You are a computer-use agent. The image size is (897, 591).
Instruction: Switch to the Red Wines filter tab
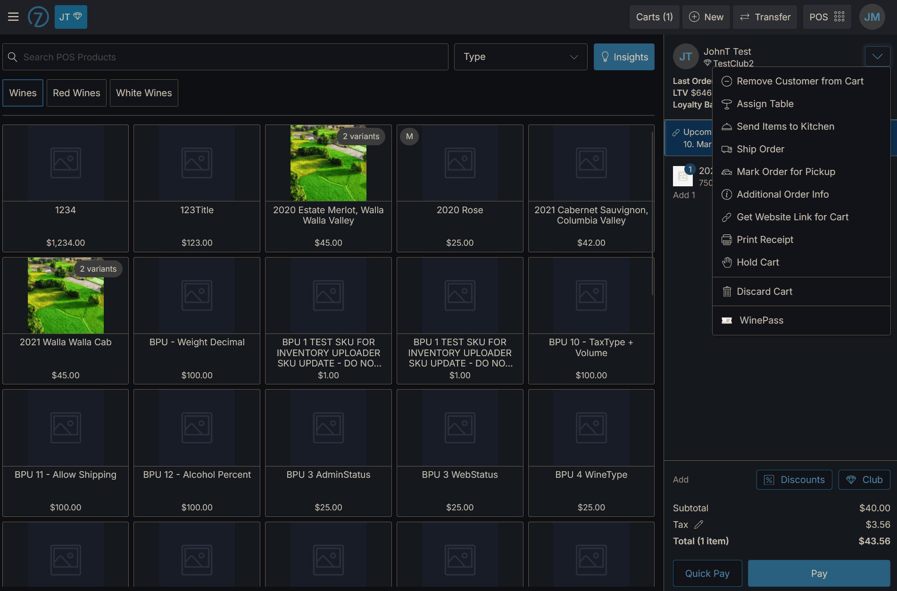(76, 92)
